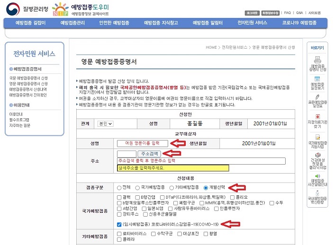Check the 신증후군출혈열 checkbox

(145, 214)
